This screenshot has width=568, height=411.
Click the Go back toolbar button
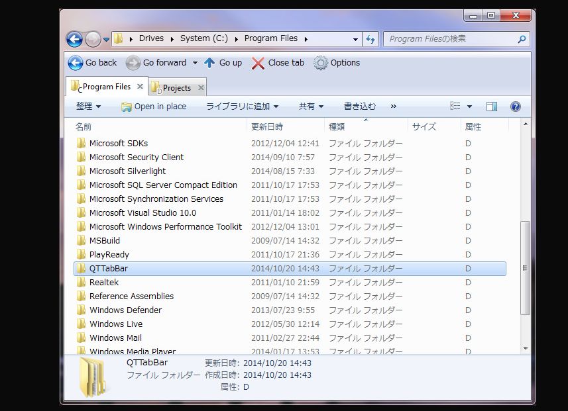(x=92, y=63)
